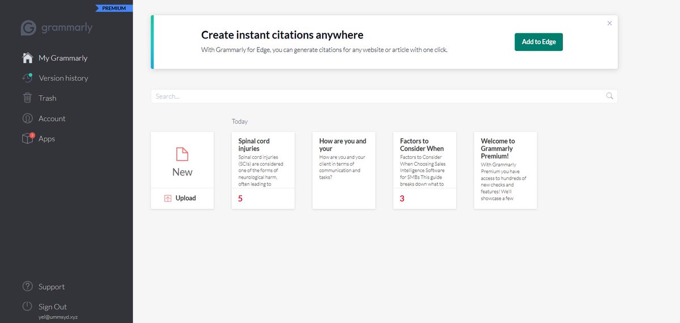
Task: Click Create instant citations anywhere heading
Action: 282,35
